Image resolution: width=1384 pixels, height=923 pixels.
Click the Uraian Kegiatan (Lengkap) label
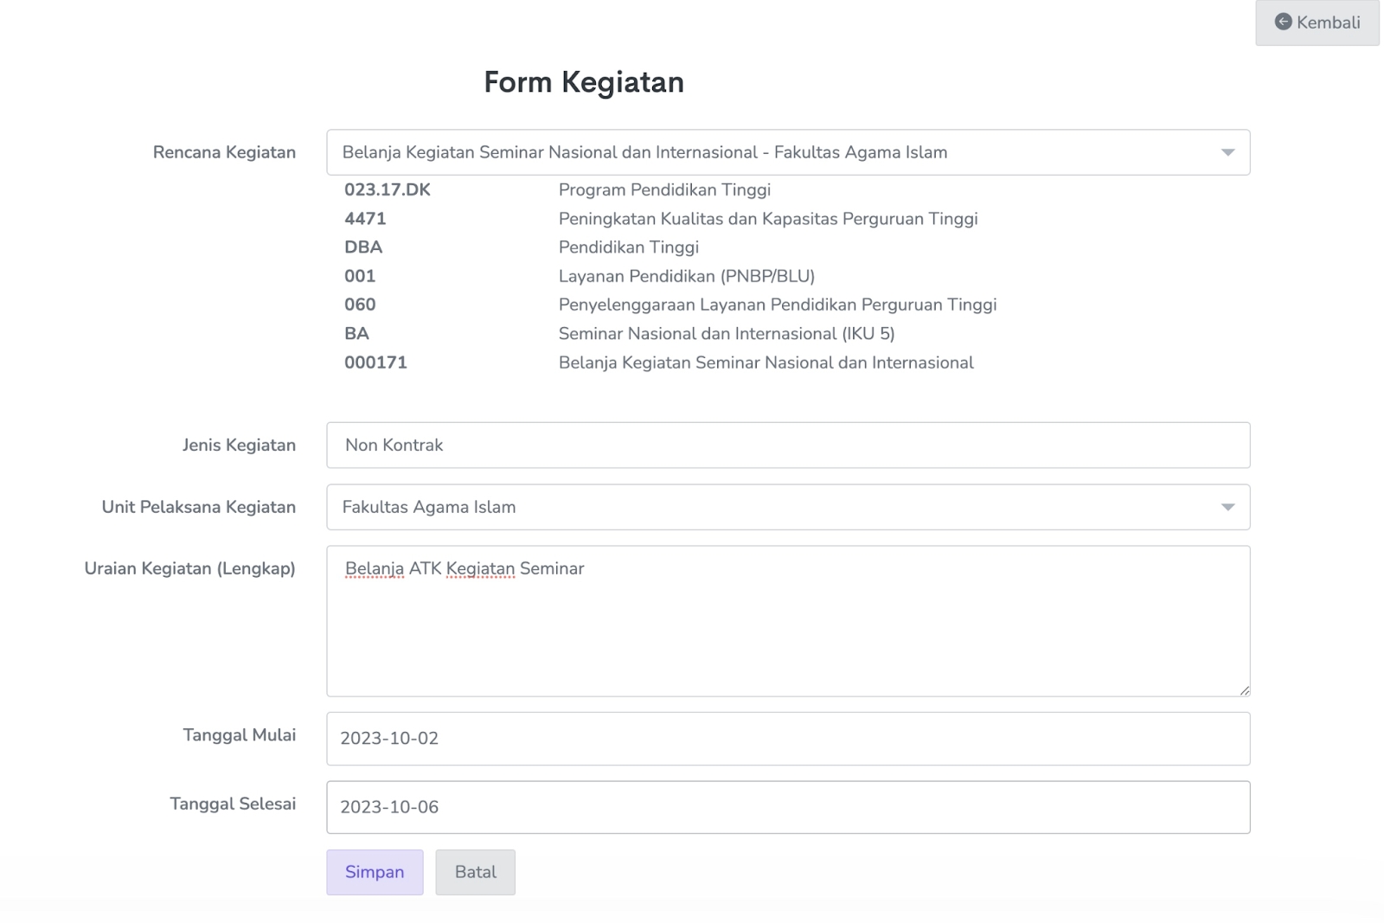(x=189, y=568)
